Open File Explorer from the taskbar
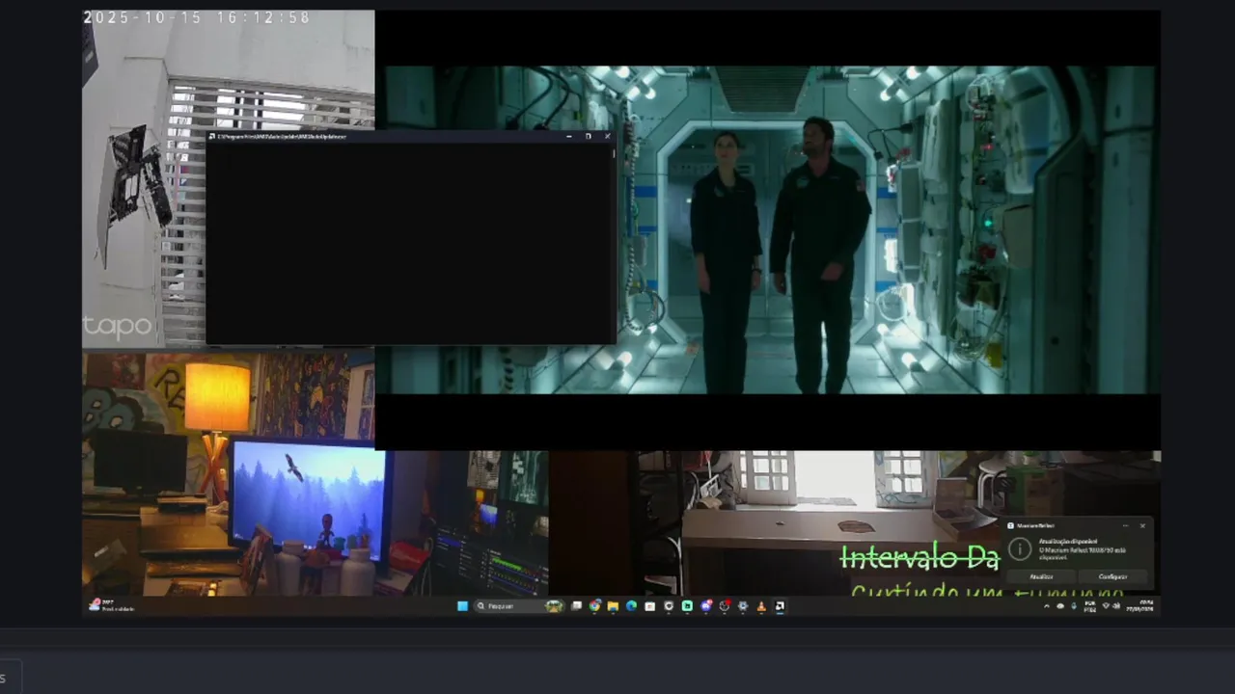Screen dimensions: 1235x694 pos(613,606)
